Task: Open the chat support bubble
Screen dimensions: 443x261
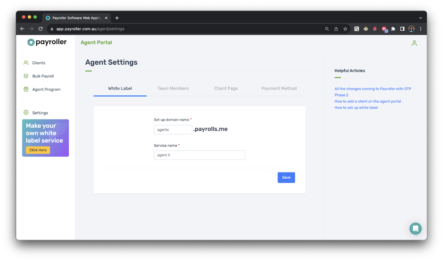Action: pyautogui.click(x=415, y=229)
